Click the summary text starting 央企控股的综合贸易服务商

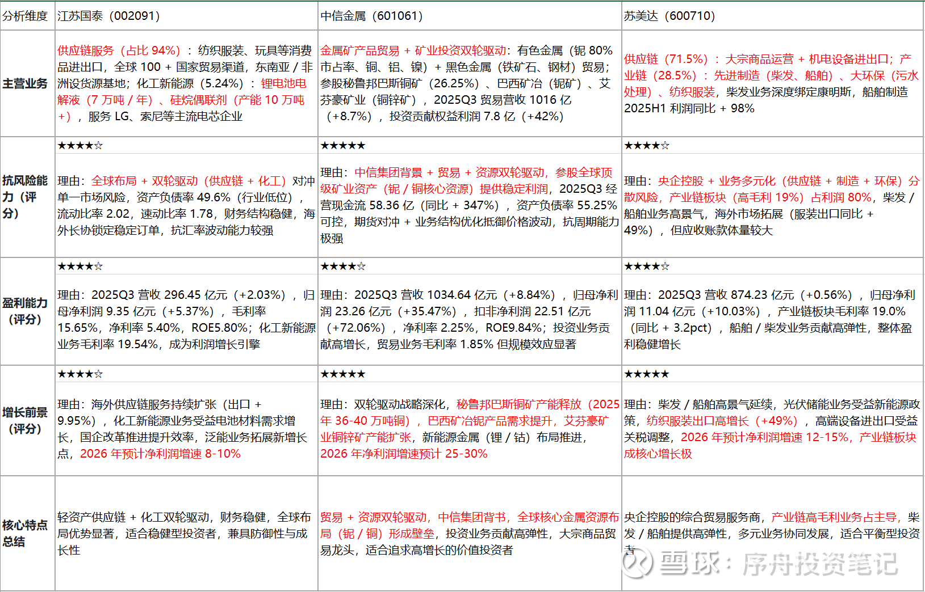click(x=772, y=534)
